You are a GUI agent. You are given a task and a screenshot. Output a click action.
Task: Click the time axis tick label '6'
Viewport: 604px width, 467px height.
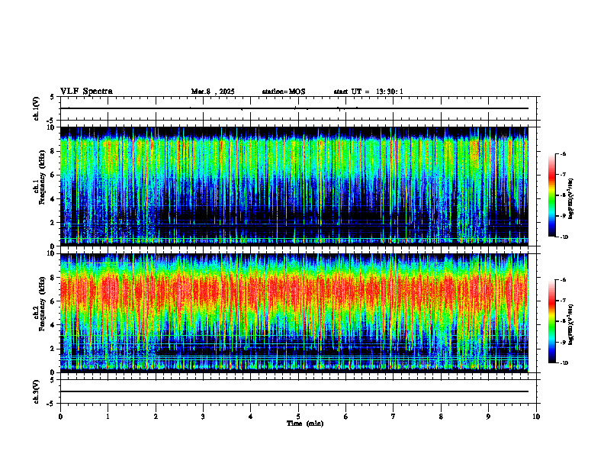[346, 417]
